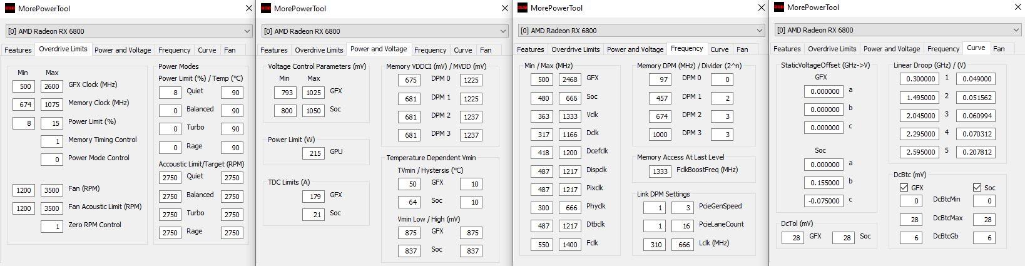Select Overdrive Limits tab in Power and Voltage window
This screenshot has height=266, width=1025.
coord(319,50)
